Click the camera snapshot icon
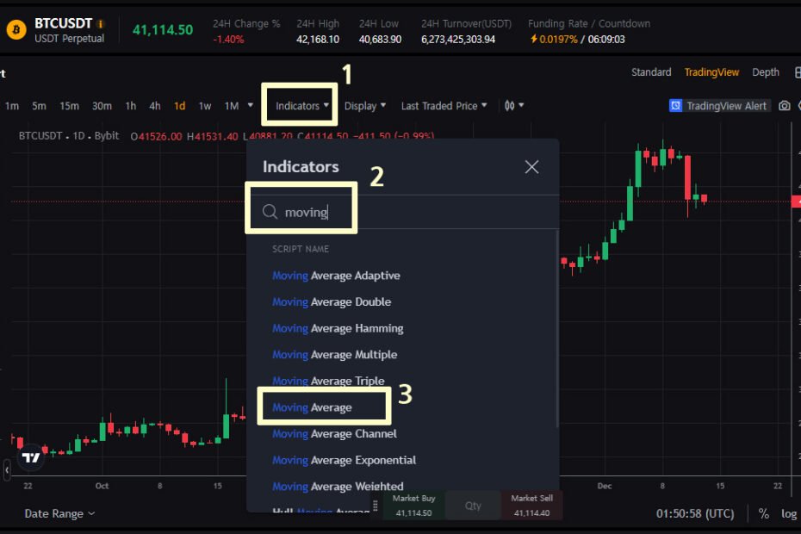 pyautogui.click(x=784, y=106)
